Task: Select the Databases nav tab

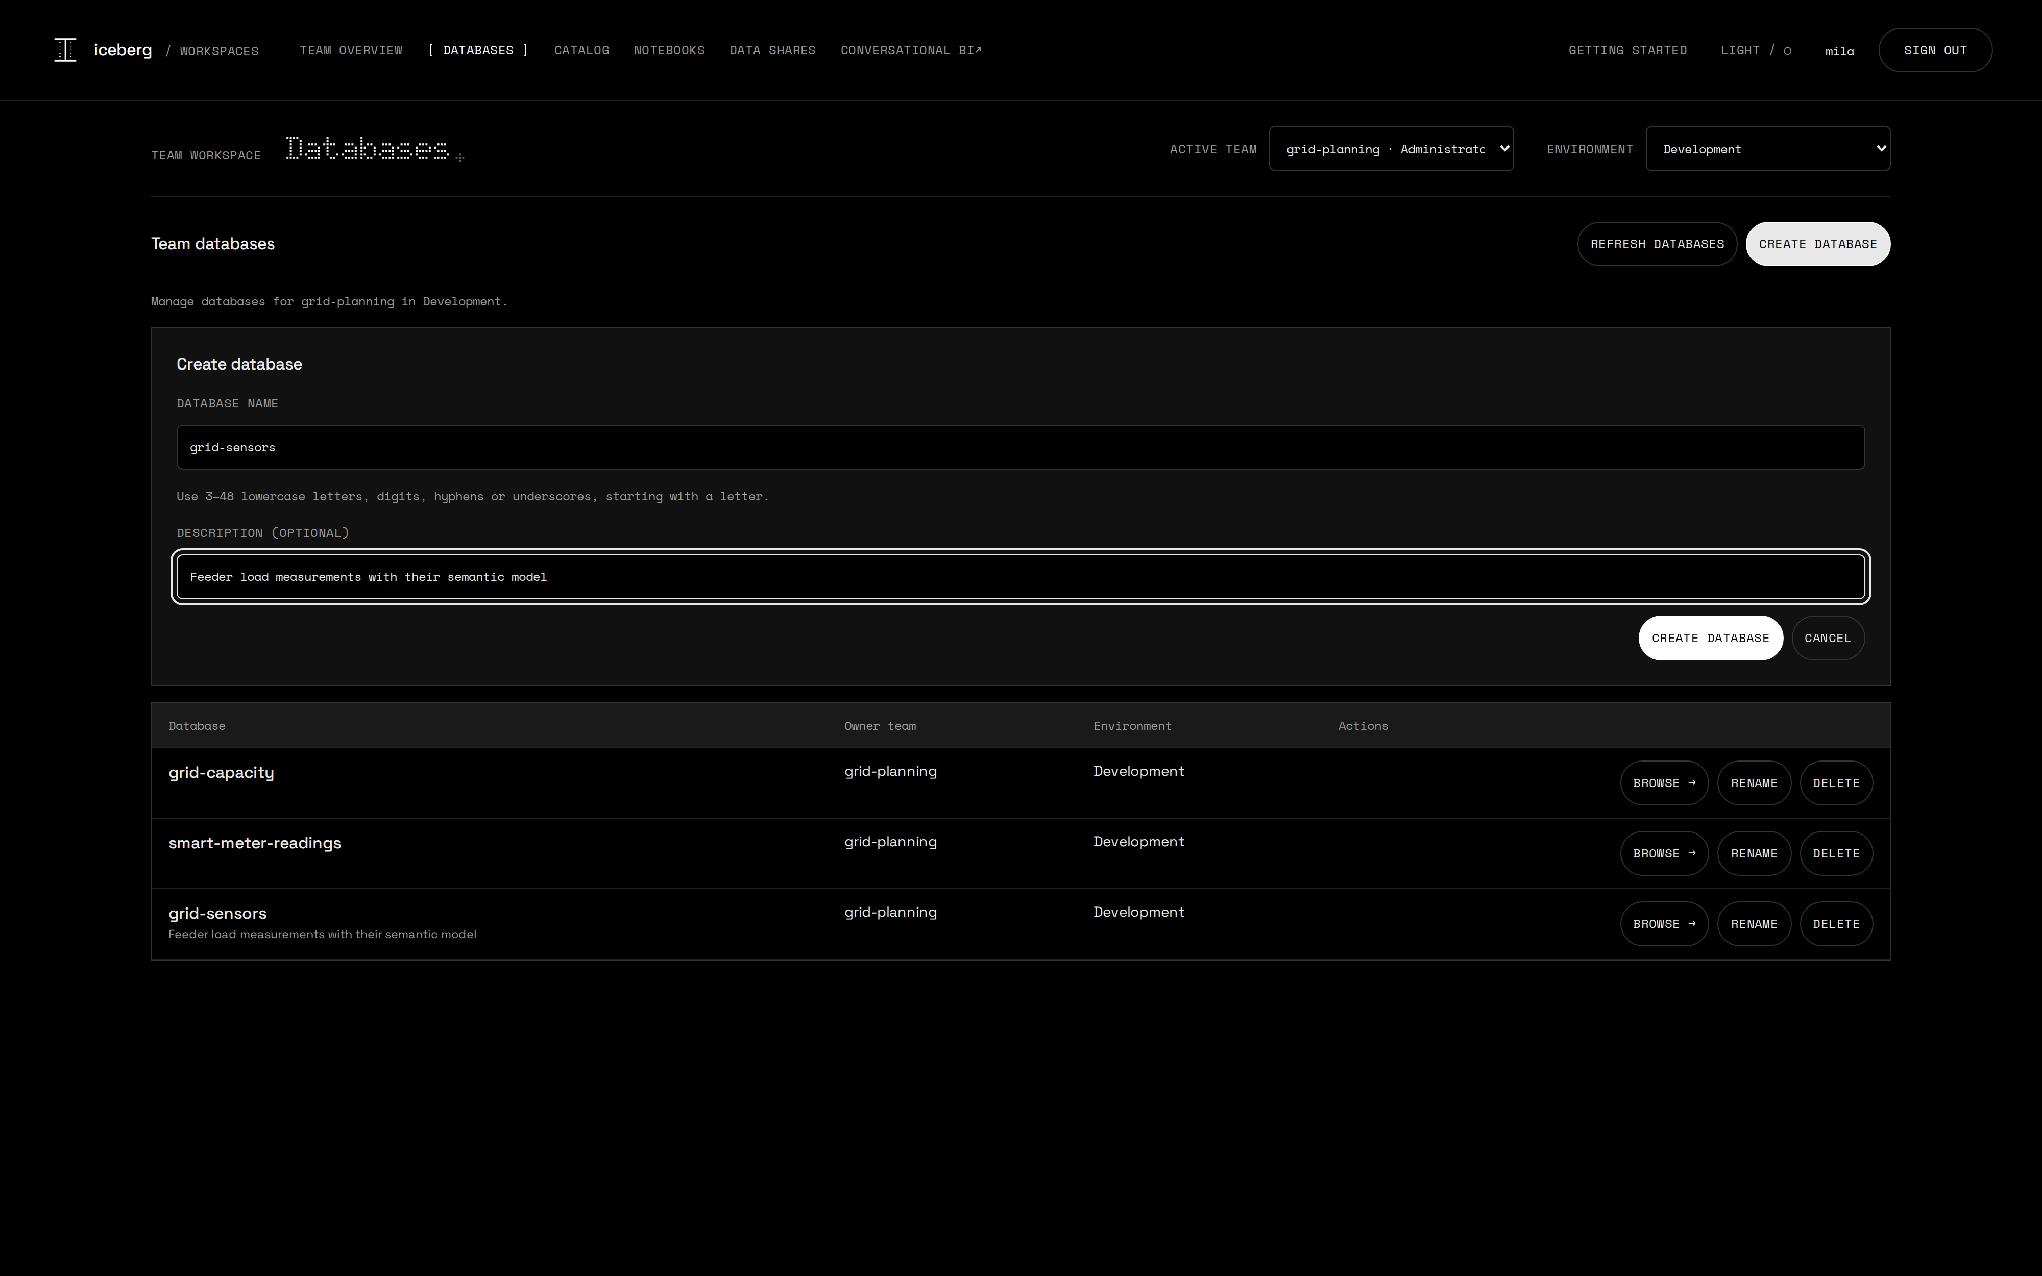Action: tap(478, 51)
